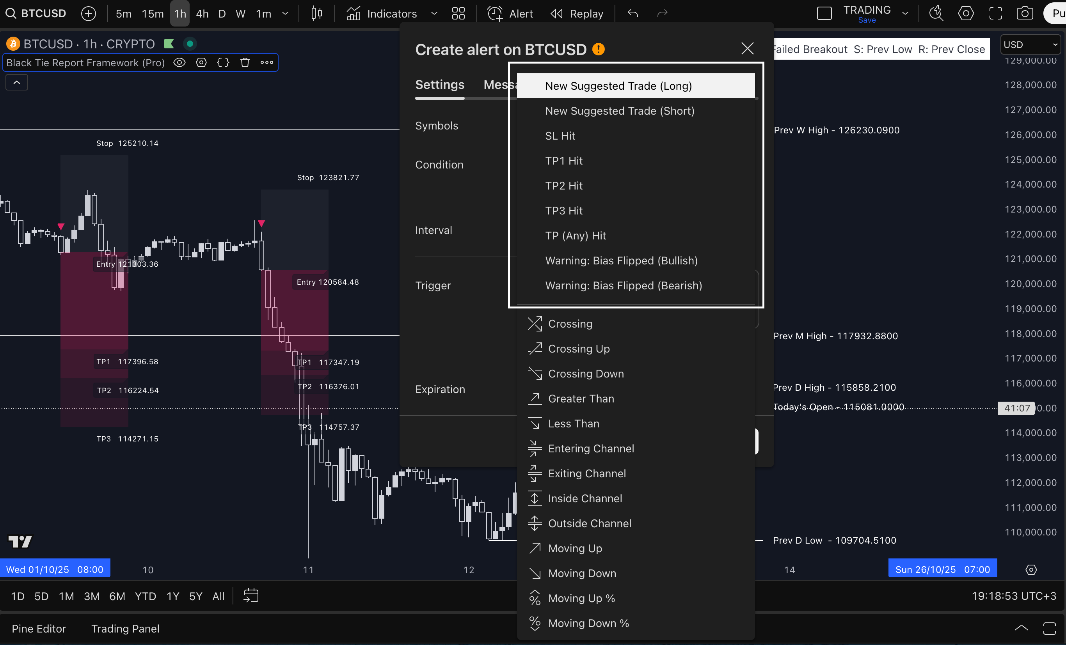Open the USD currency dropdown
This screenshot has height=645, width=1066.
coord(1030,44)
